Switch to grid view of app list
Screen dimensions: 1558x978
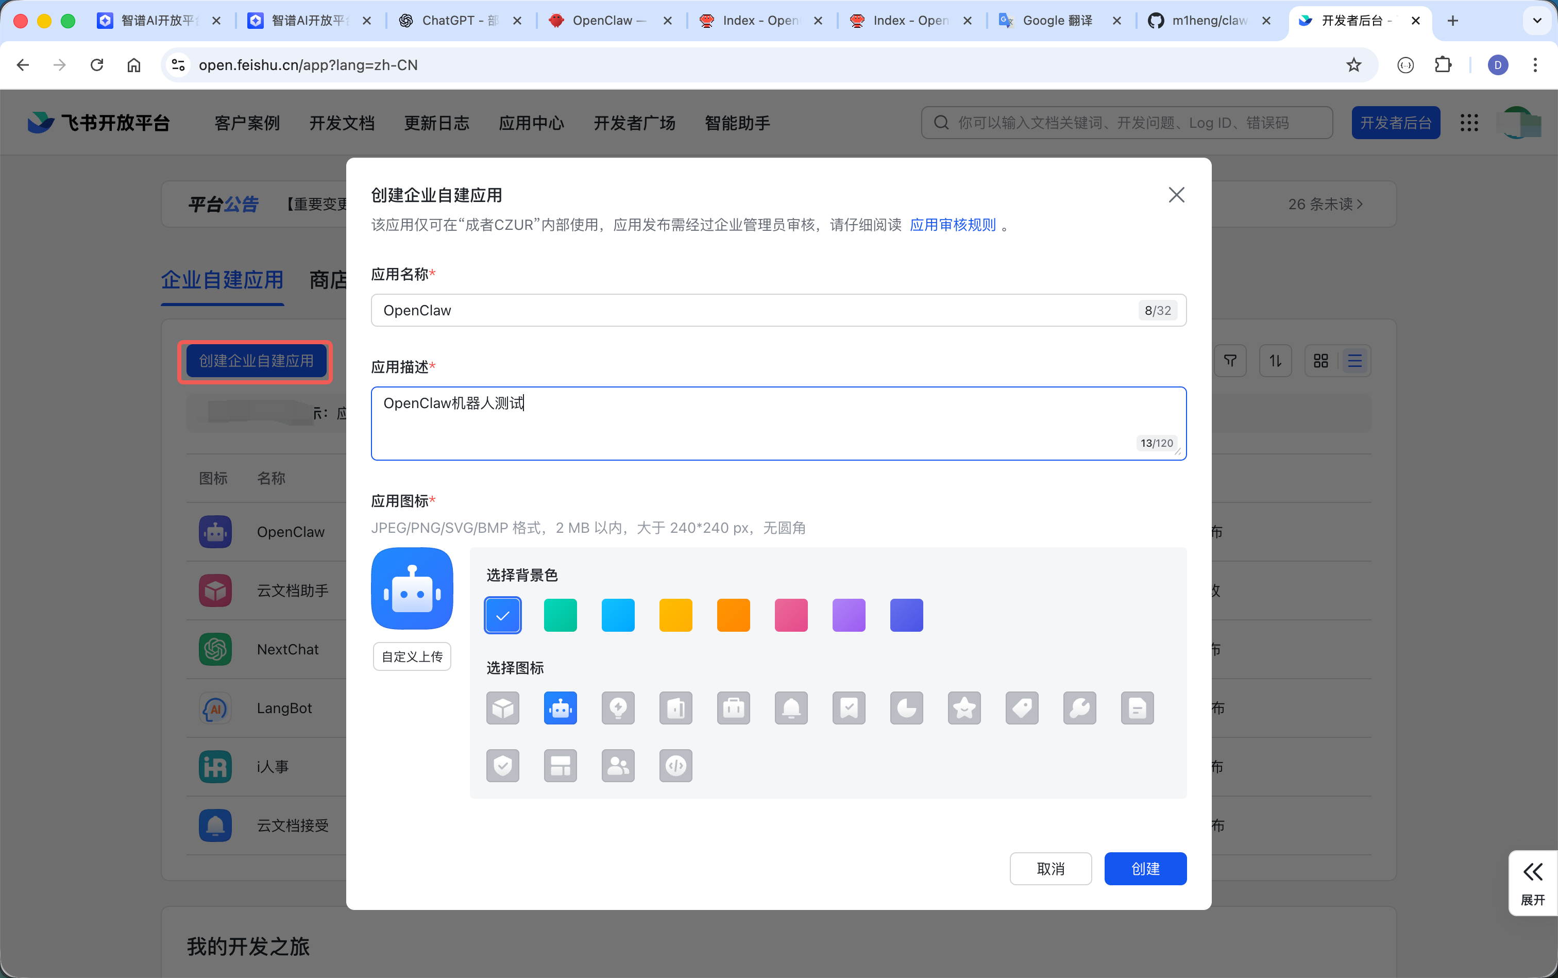pos(1320,360)
